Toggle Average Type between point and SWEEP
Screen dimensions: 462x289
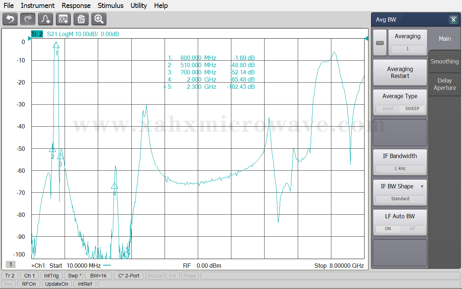point(400,109)
